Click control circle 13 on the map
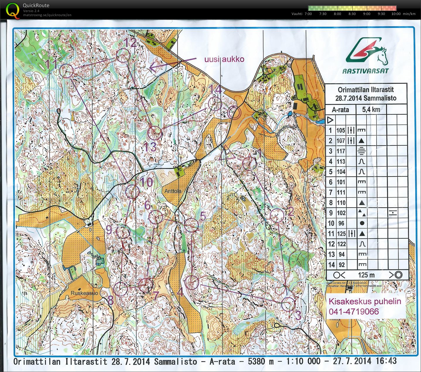421x372 pixels. click(x=154, y=133)
